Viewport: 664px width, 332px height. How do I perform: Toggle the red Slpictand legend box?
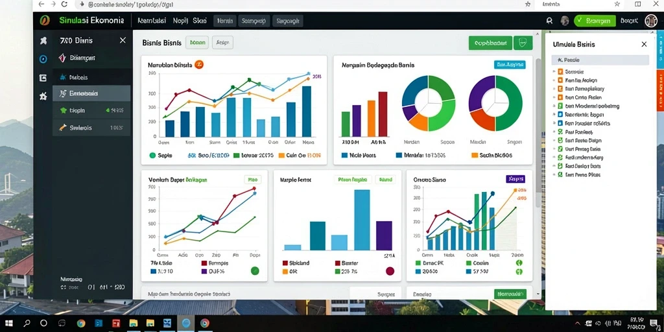tap(285, 263)
